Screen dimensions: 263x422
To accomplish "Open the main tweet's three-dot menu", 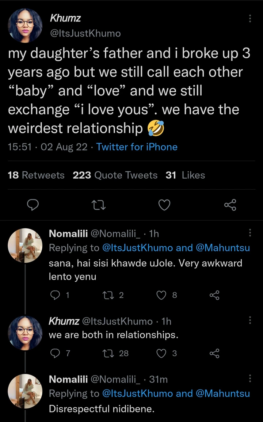I will [250, 19].
